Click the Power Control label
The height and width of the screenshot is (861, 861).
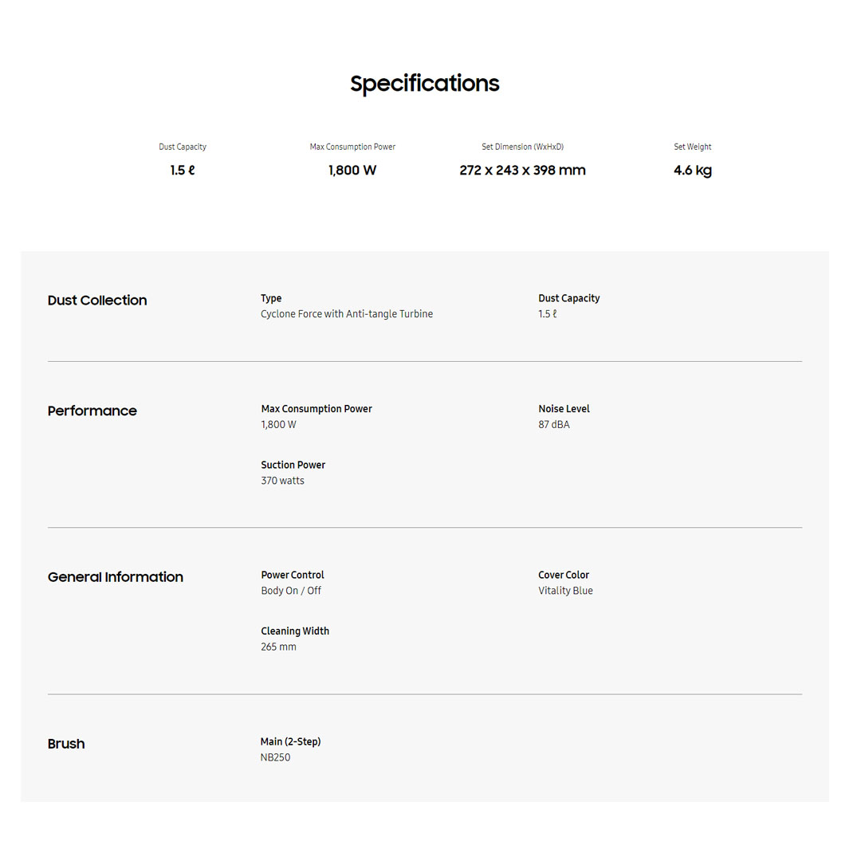pyautogui.click(x=293, y=575)
